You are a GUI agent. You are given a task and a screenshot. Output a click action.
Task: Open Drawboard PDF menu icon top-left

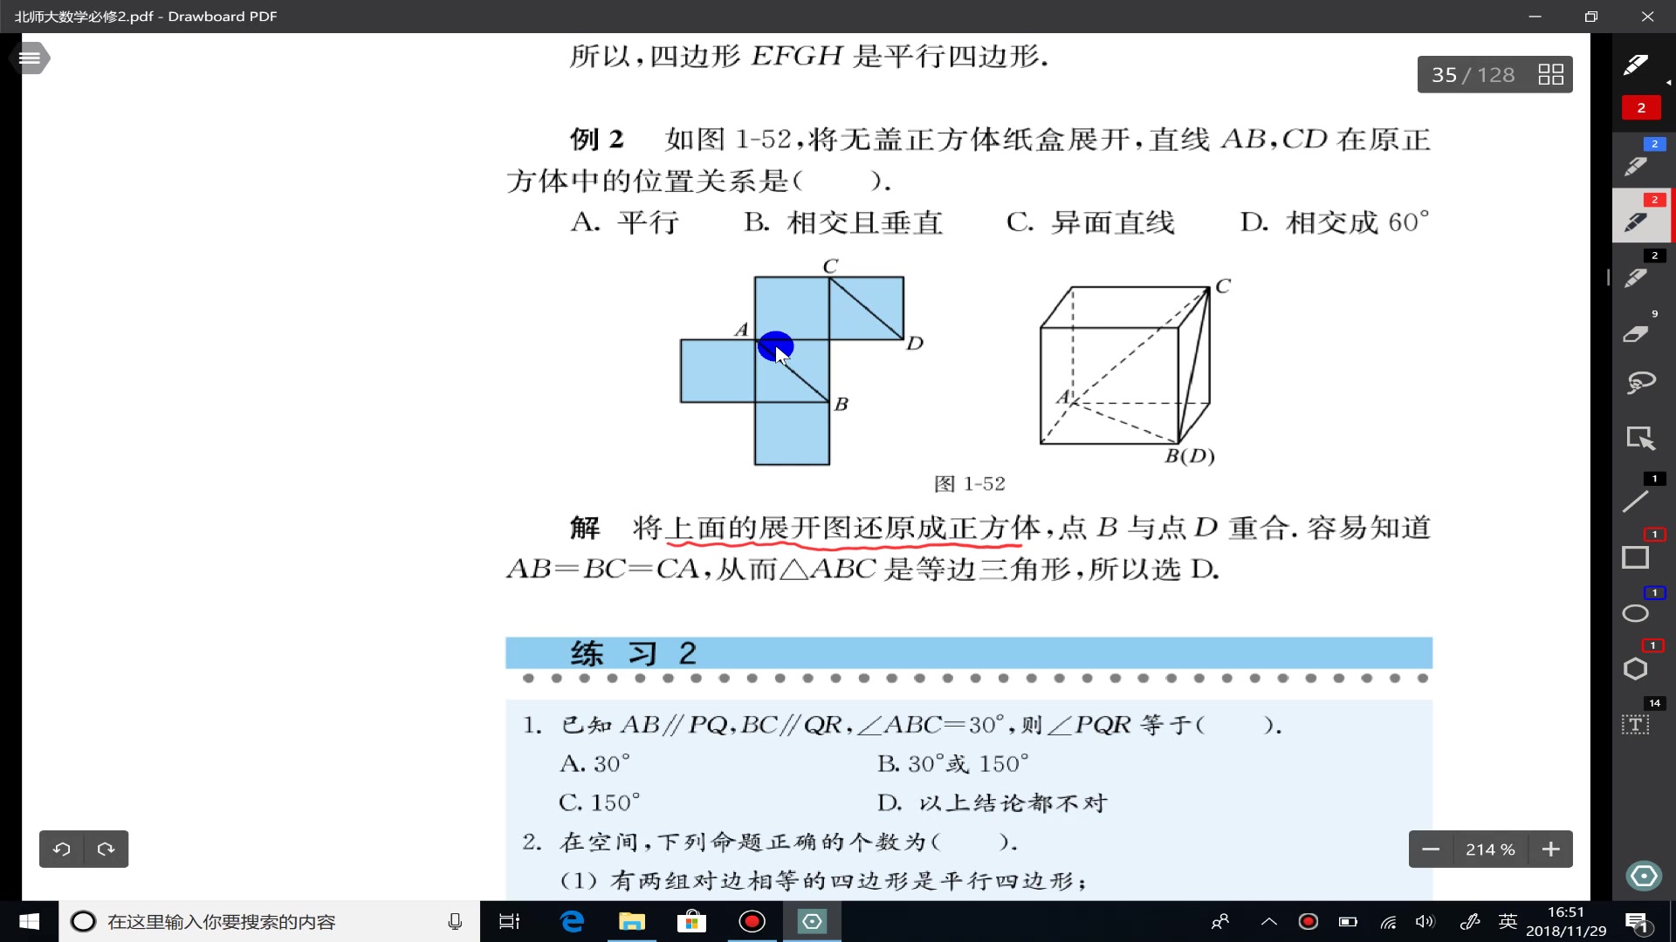29,58
